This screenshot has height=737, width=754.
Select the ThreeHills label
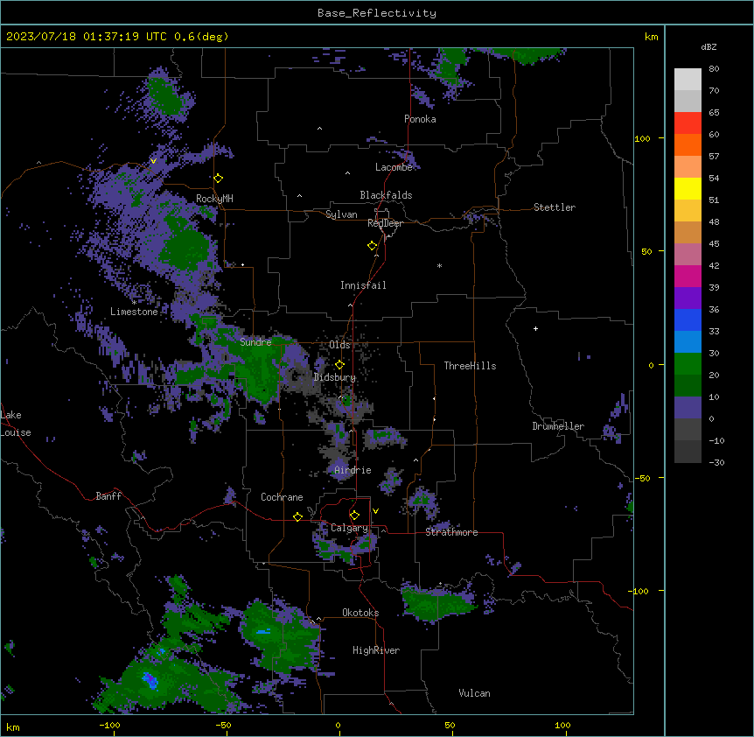click(x=470, y=366)
